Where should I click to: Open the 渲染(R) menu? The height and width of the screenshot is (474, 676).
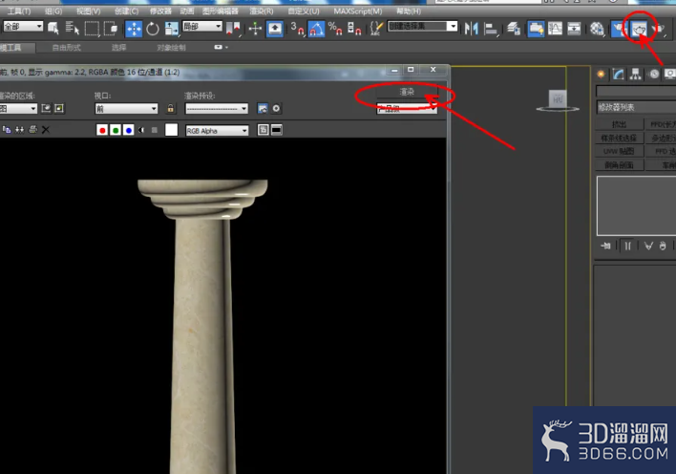point(262,11)
